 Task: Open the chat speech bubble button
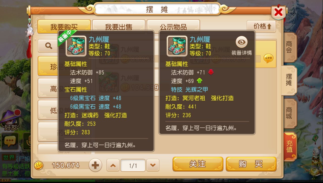[x=10, y=141]
